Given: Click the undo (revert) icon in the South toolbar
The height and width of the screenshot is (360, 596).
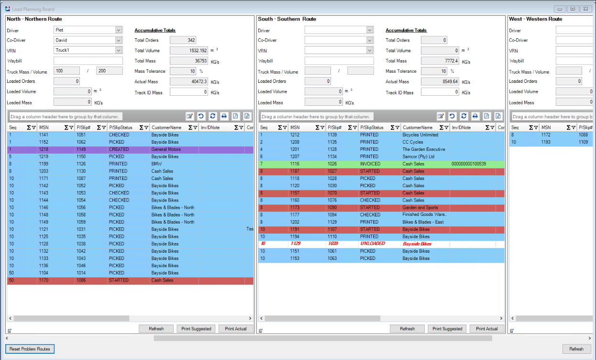Looking at the screenshot, I should pyautogui.click(x=452, y=116).
